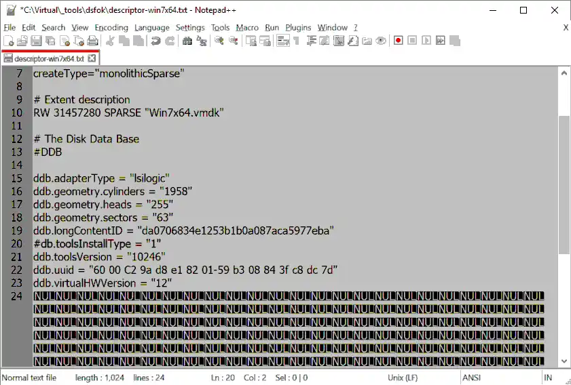This screenshot has width=571, height=385.
Task: Cut selection with scissors icon
Action: point(110,41)
